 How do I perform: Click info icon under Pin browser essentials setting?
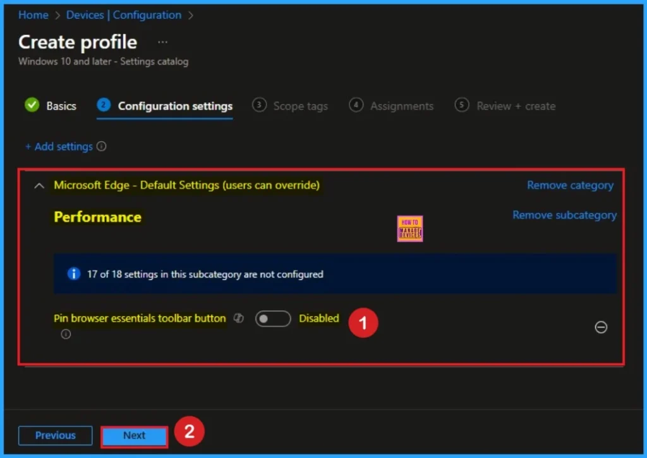66,334
